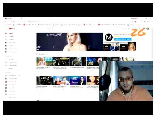156x118 pixels.
Task: Mute the Maybelline banner ad via speaker icon
Action: pos(38,50)
